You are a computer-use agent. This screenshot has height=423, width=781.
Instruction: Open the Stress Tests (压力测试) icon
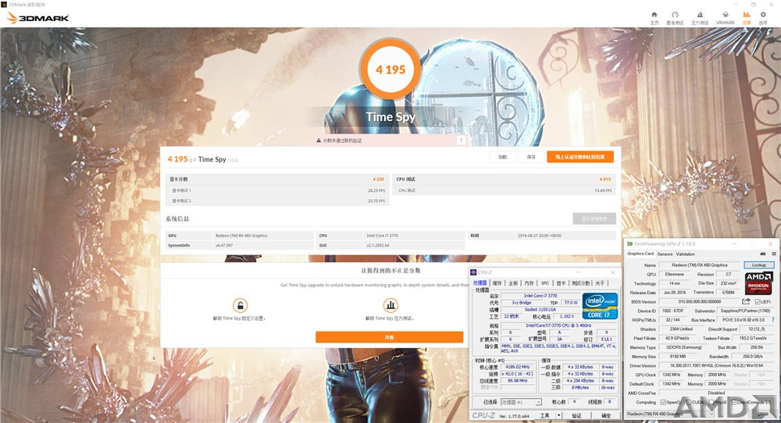(x=700, y=15)
